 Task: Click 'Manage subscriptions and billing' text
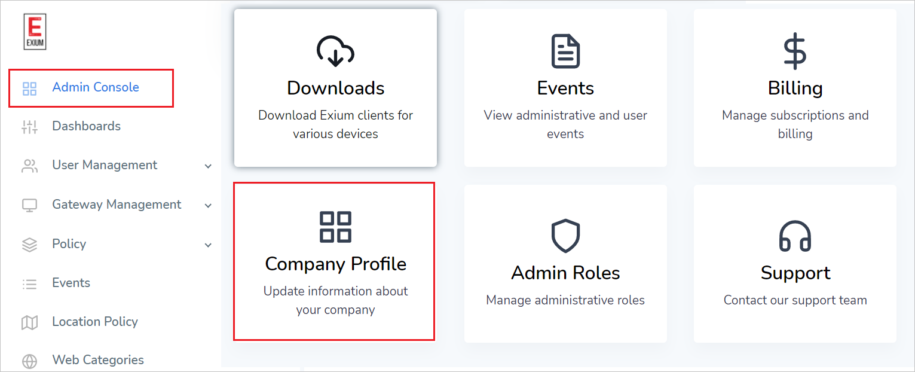tap(795, 124)
